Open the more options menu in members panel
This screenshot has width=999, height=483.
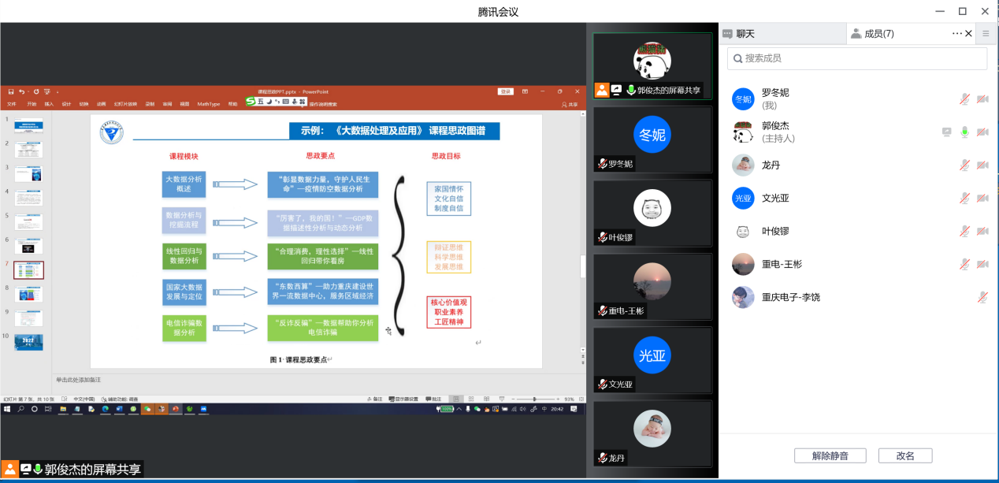(956, 33)
